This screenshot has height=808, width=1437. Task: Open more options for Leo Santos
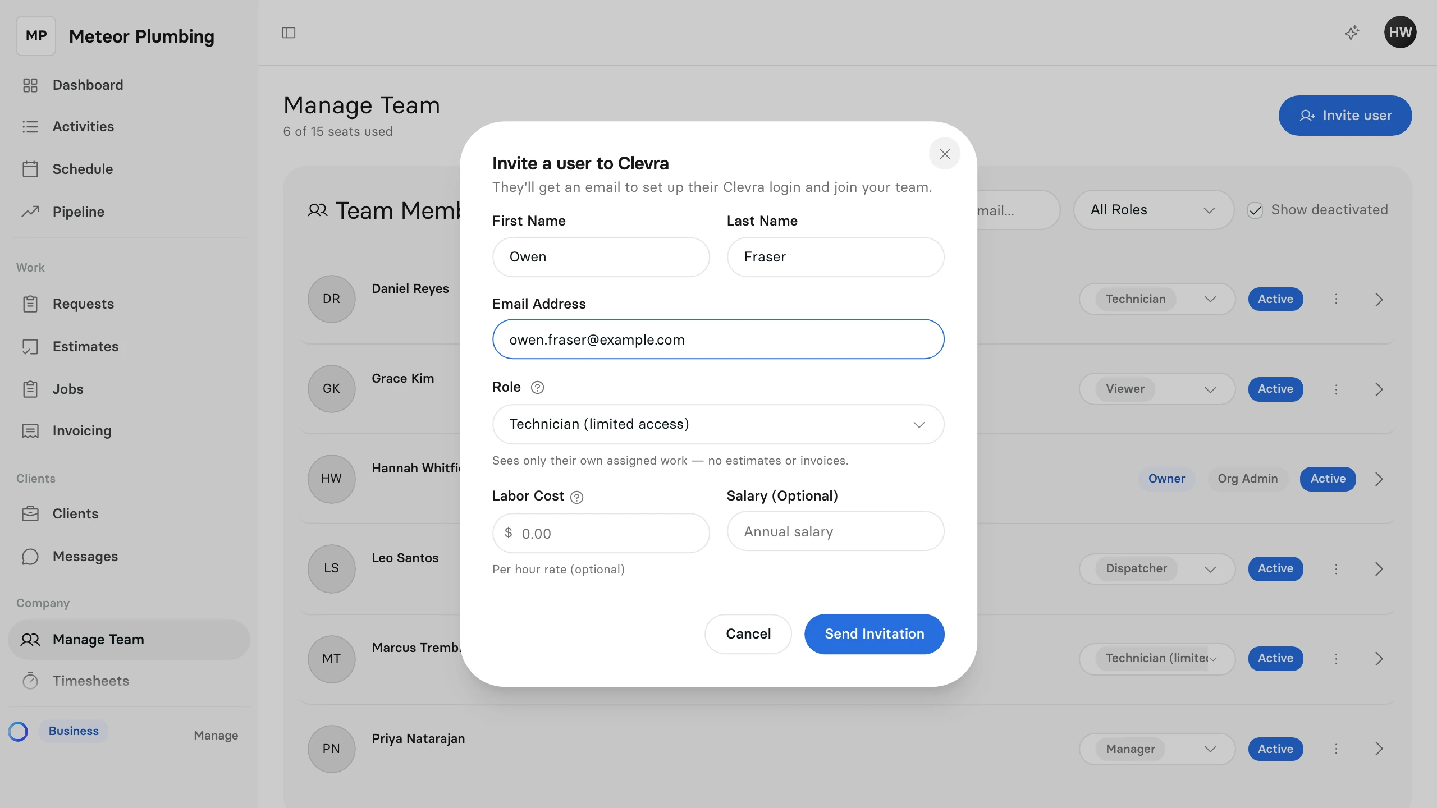[1336, 569]
